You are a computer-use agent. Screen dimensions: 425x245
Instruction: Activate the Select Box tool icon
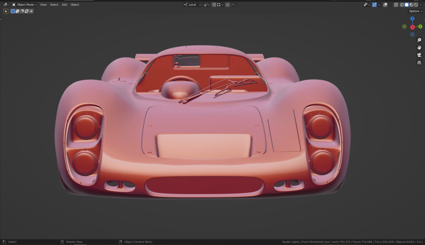(6, 11)
